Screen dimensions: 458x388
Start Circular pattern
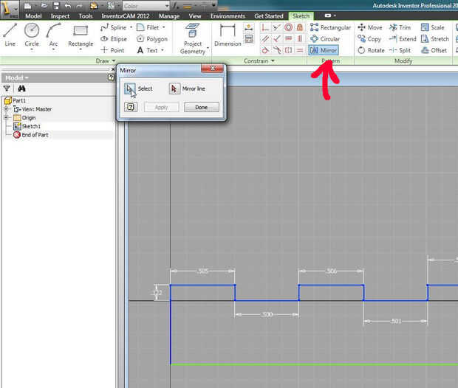pos(325,39)
